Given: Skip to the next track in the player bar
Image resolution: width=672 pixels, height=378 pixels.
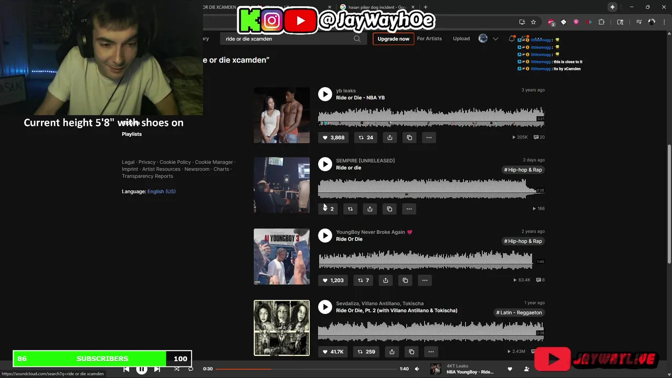Looking at the screenshot, I should [157, 369].
